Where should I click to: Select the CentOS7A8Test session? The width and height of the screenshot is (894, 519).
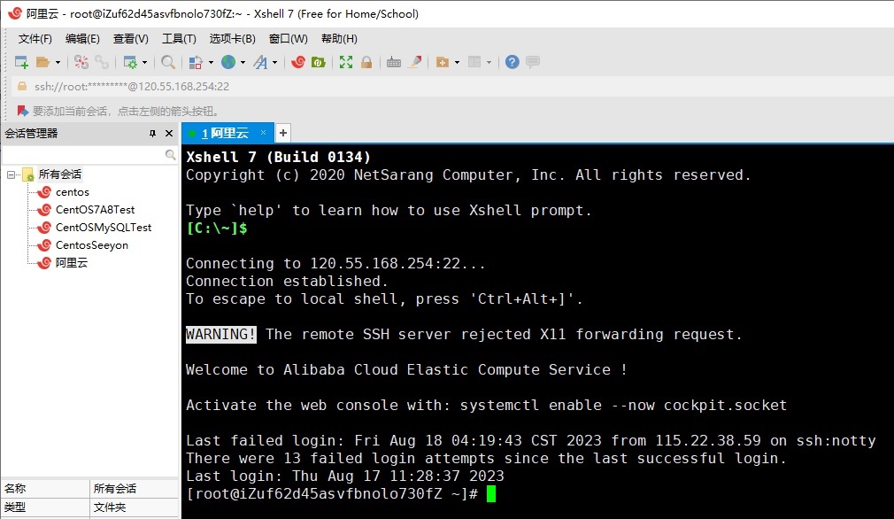pos(96,210)
